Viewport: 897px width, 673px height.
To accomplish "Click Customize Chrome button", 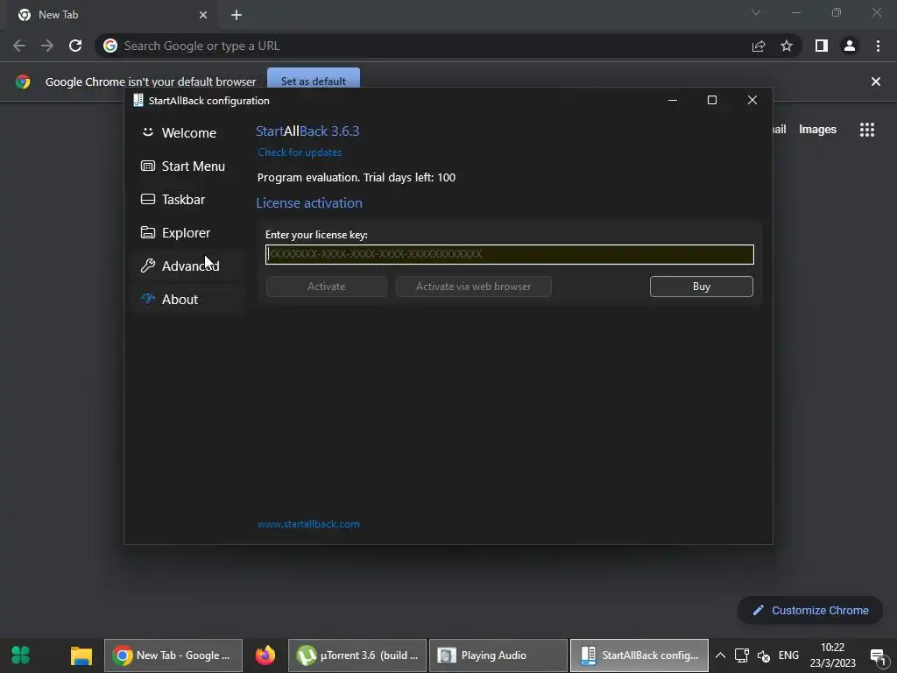I will (x=810, y=610).
